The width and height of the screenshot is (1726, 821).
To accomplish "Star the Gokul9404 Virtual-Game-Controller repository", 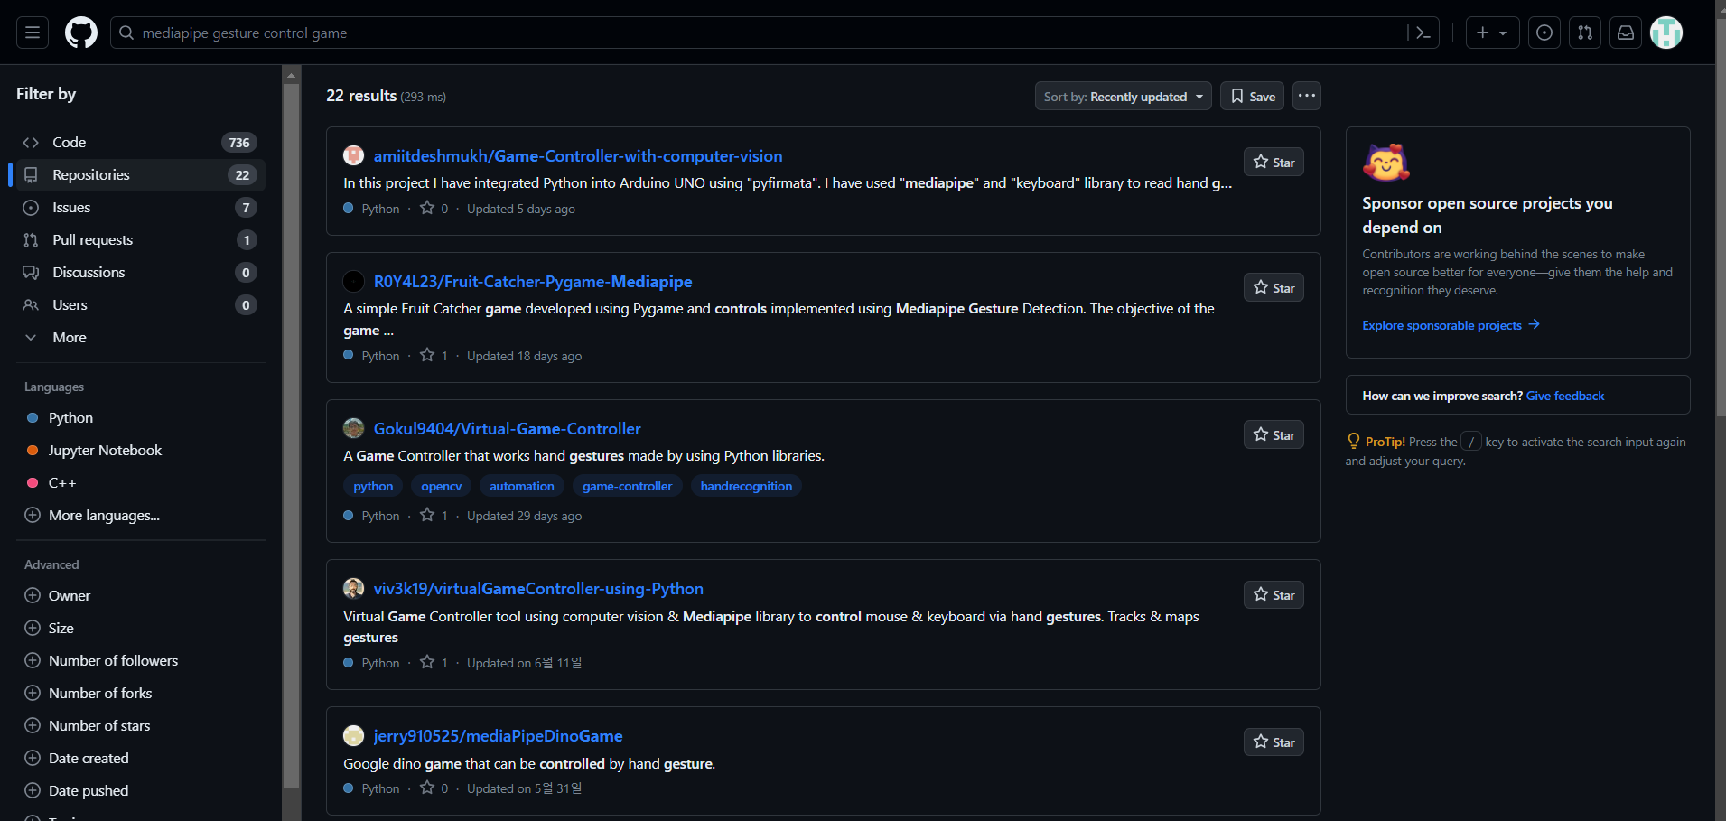I will (x=1274, y=435).
